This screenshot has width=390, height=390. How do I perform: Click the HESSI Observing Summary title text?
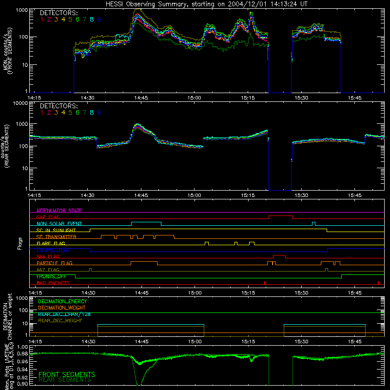click(x=206, y=4)
